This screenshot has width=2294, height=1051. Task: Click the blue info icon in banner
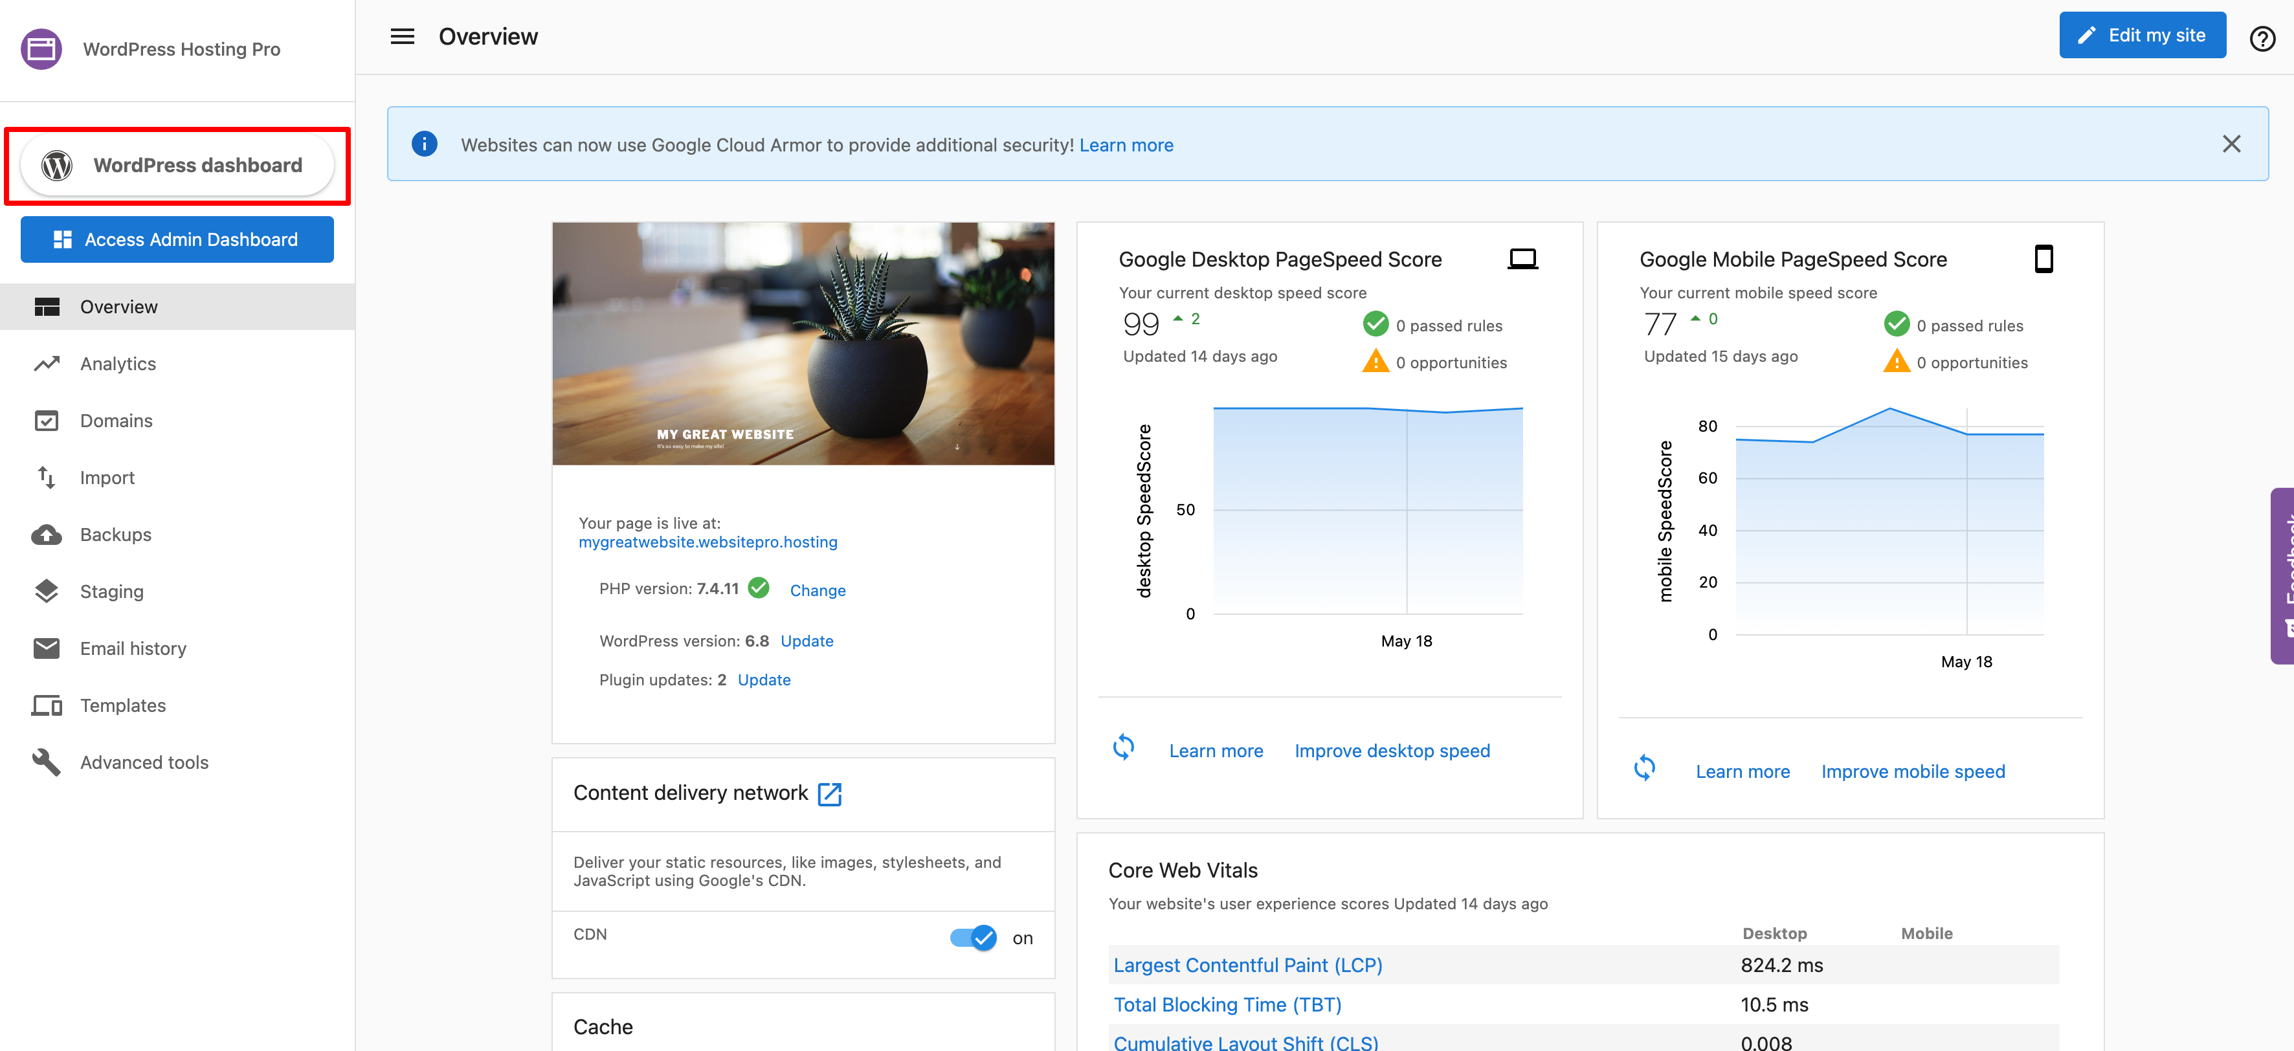(425, 144)
